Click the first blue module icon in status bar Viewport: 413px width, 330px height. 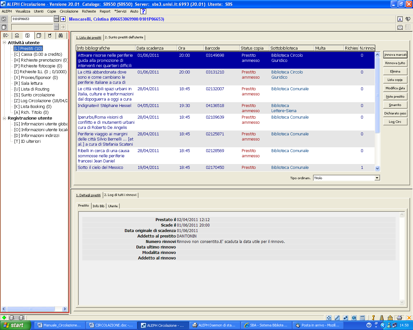point(329,318)
